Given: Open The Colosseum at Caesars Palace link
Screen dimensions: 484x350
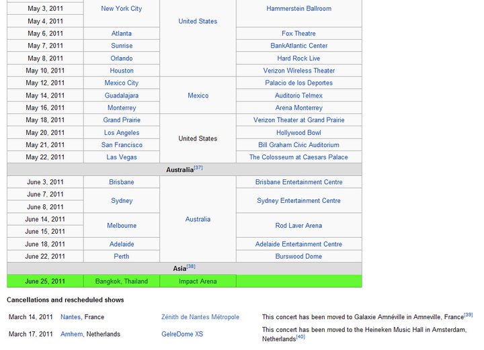Looking at the screenshot, I should pyautogui.click(x=298, y=157).
